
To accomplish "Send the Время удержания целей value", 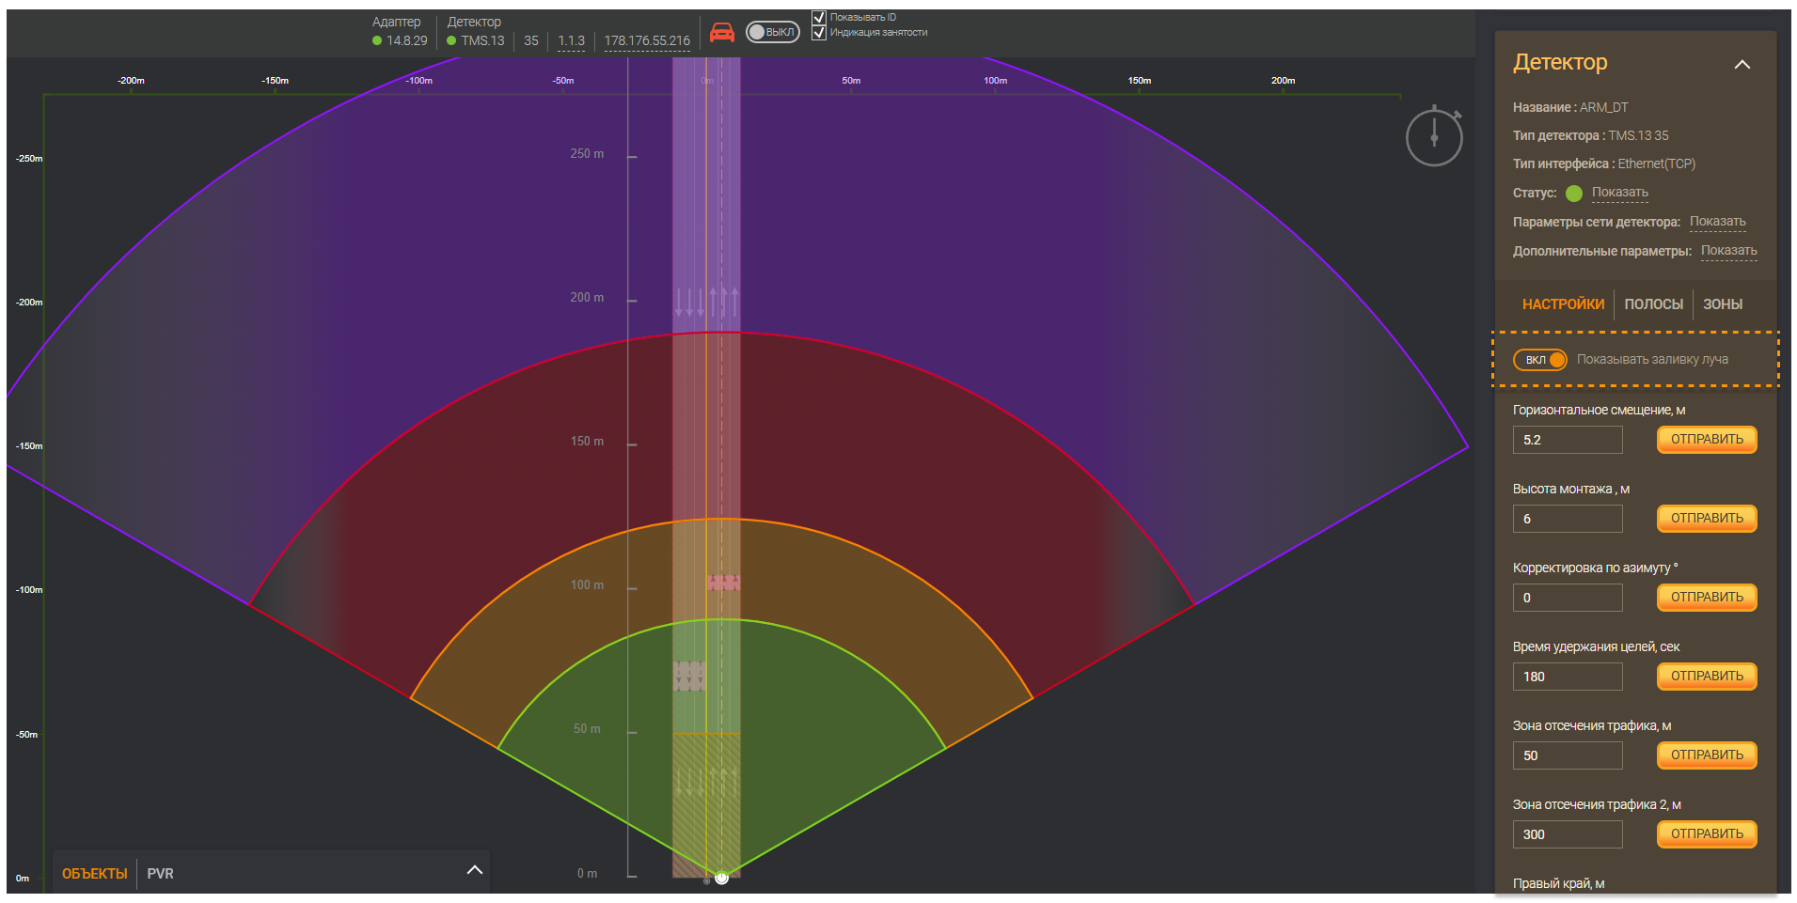I will pyautogui.click(x=1707, y=677).
